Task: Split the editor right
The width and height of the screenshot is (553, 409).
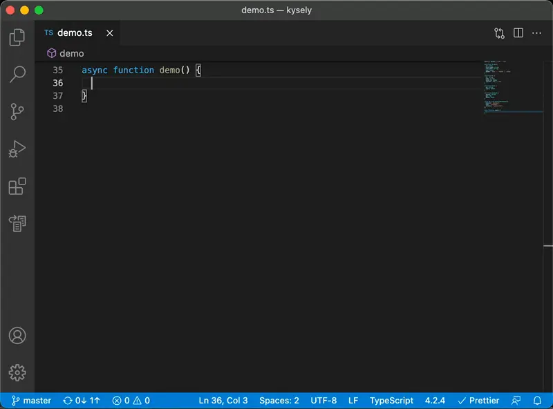Action: (x=519, y=32)
